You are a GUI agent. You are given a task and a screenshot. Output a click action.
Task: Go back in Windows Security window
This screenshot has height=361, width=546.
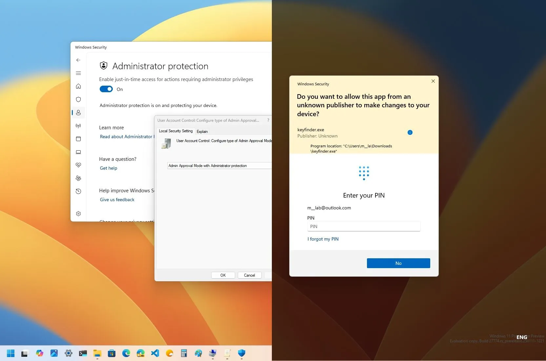(x=78, y=60)
